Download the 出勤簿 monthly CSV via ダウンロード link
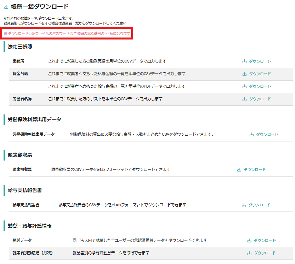This screenshot has width=295, height=264. (x=260, y=61)
